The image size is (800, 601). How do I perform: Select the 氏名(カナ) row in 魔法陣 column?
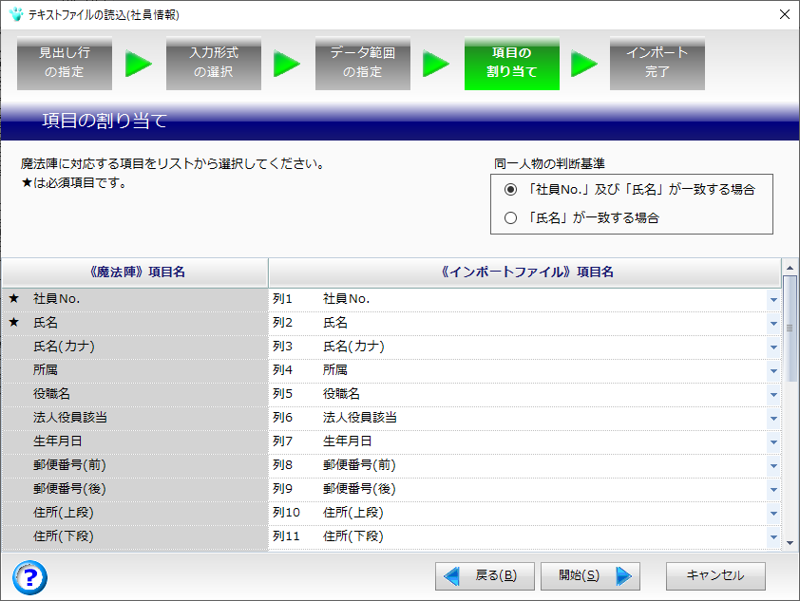pos(135,347)
